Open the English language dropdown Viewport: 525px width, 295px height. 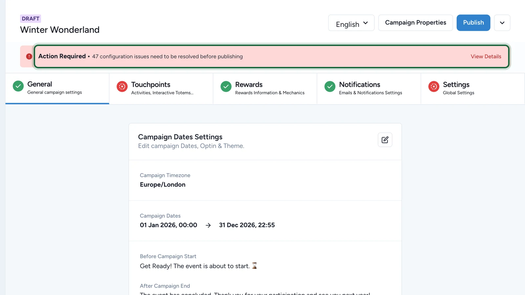[x=351, y=23]
